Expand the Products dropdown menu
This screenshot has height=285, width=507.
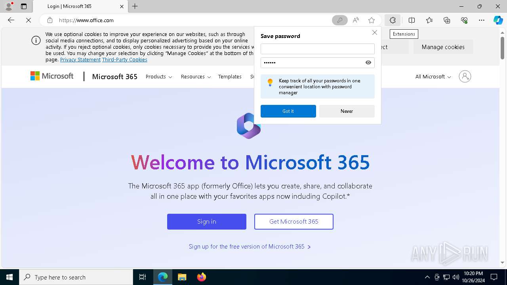point(159,77)
